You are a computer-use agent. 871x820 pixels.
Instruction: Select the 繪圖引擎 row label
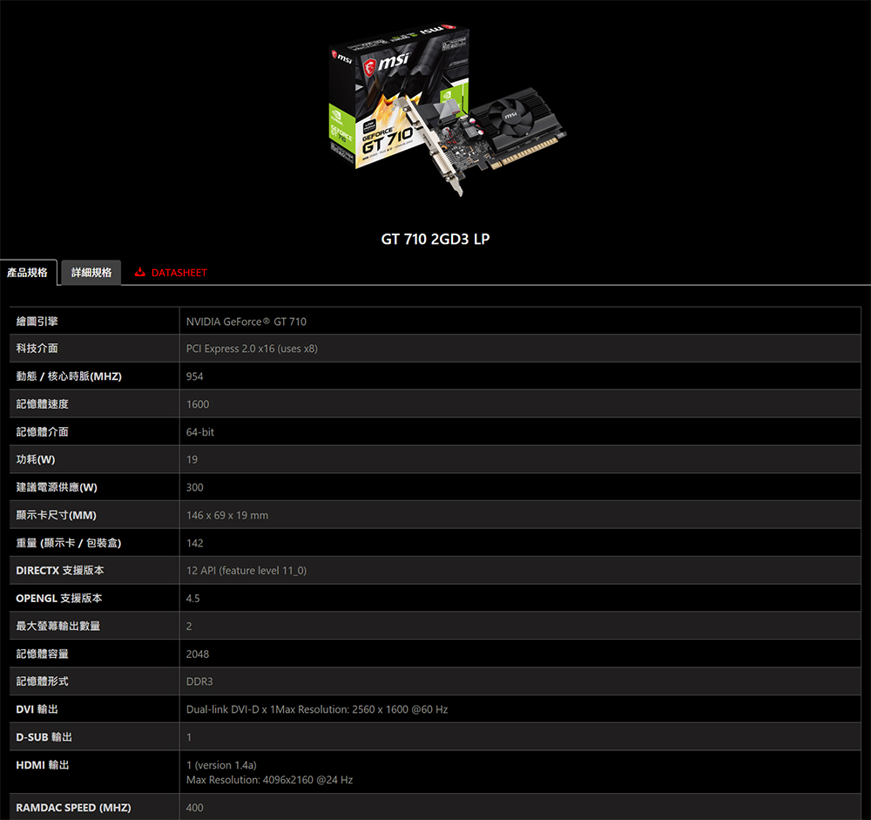[37, 322]
